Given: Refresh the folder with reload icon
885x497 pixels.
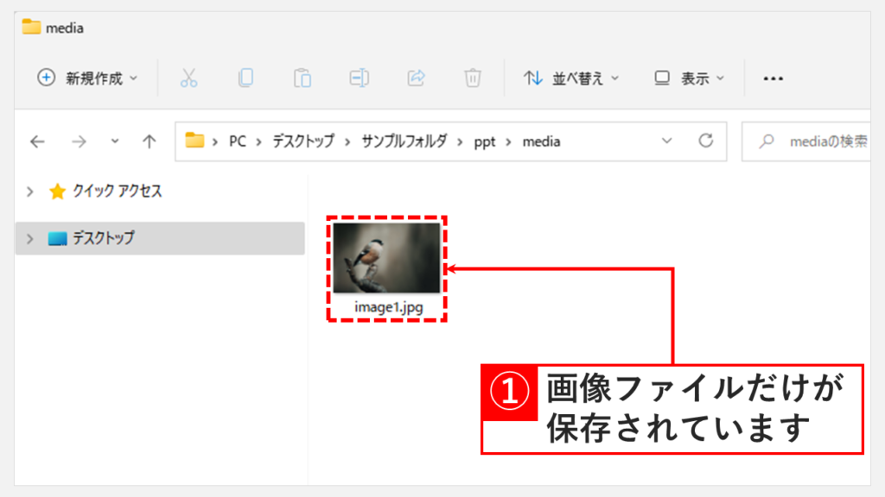Looking at the screenshot, I should [705, 142].
